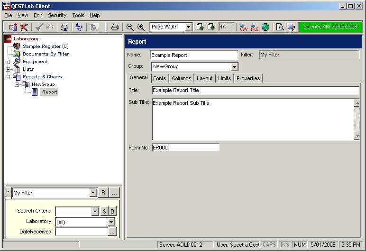
Task: Click into the Form No input field
Action: 185,148
